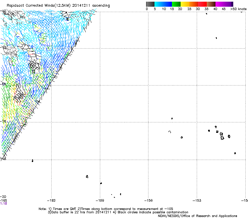248x218 pixels.
Task: Click the '45' legend tick label
Action: [224, 9]
